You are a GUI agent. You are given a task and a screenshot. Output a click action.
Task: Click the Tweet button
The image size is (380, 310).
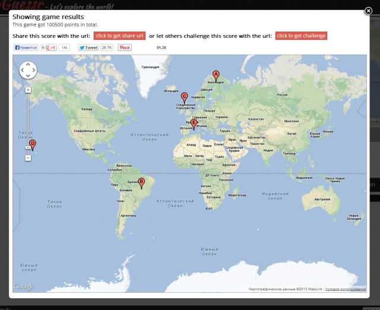tap(88, 48)
